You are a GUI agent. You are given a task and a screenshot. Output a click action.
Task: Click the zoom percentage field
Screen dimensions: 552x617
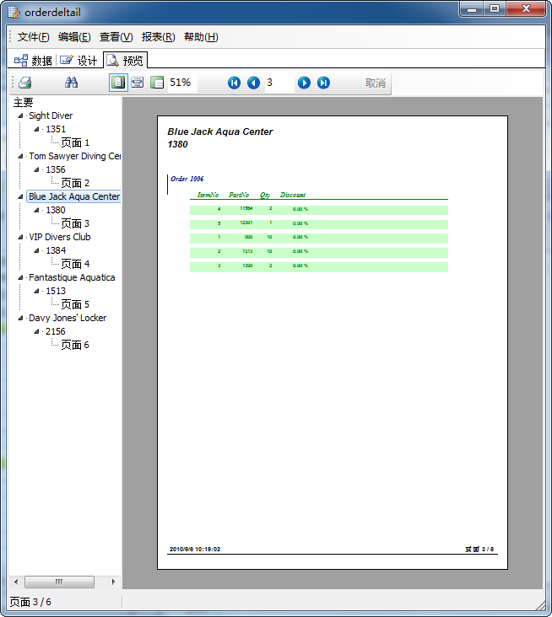(181, 83)
